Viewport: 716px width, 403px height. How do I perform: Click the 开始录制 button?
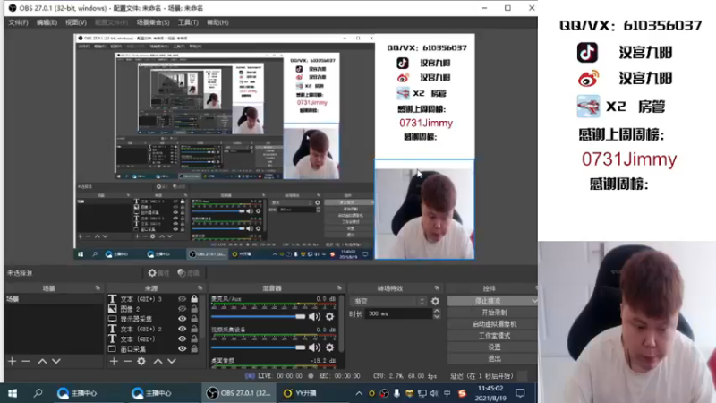[x=493, y=313]
